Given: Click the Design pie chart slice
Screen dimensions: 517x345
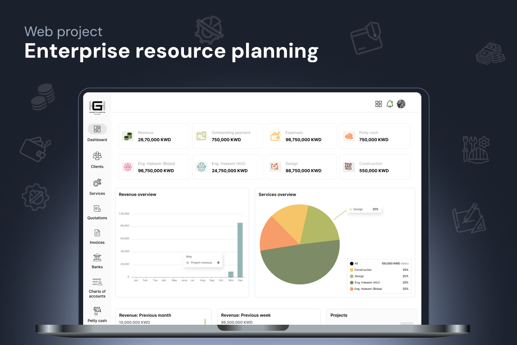Looking at the screenshot, I should [x=319, y=224].
